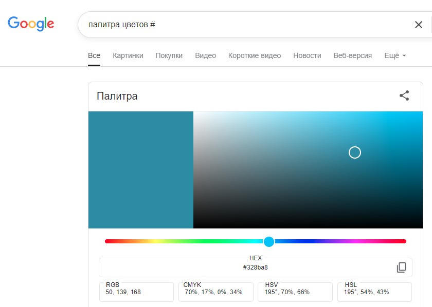Viewport: 432px width, 307px height.
Task: Clear the search query with X
Action: point(418,25)
